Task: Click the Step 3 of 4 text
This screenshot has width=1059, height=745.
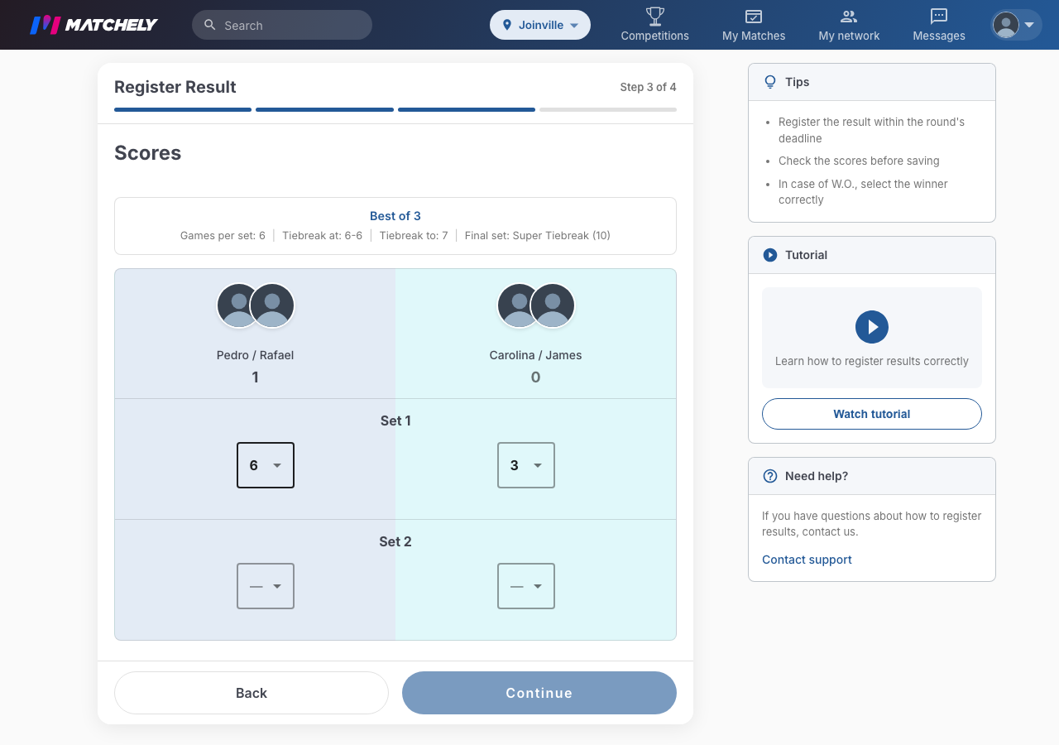Action: (648, 87)
